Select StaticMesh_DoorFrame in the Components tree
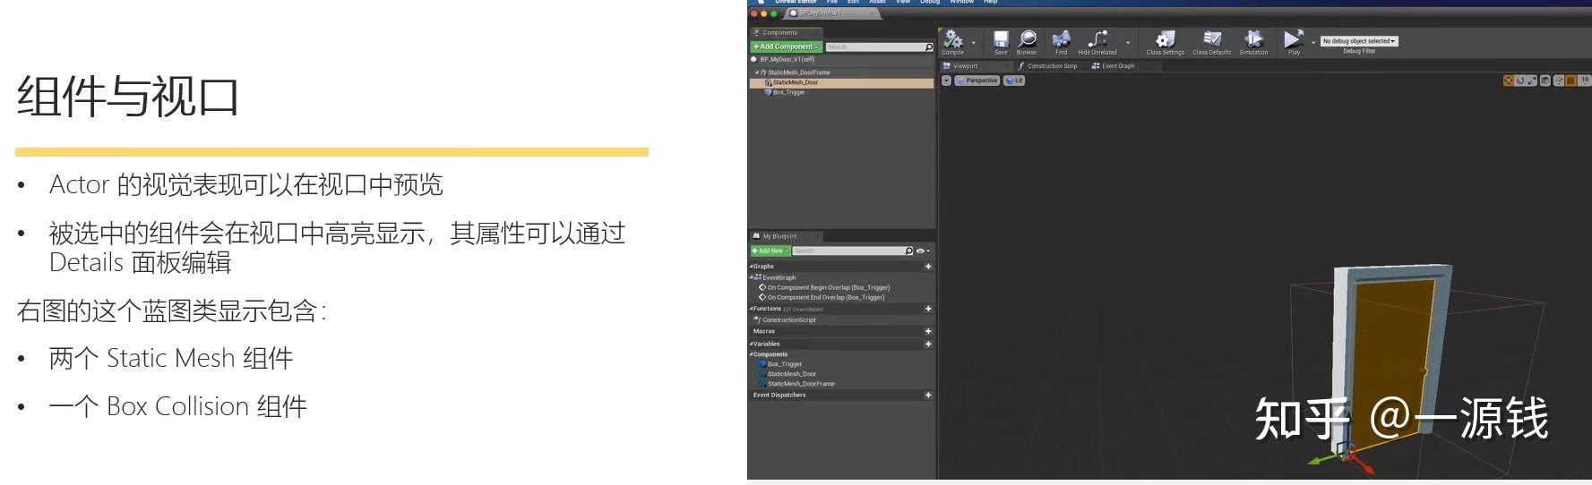The width and height of the screenshot is (1592, 485). tap(798, 72)
